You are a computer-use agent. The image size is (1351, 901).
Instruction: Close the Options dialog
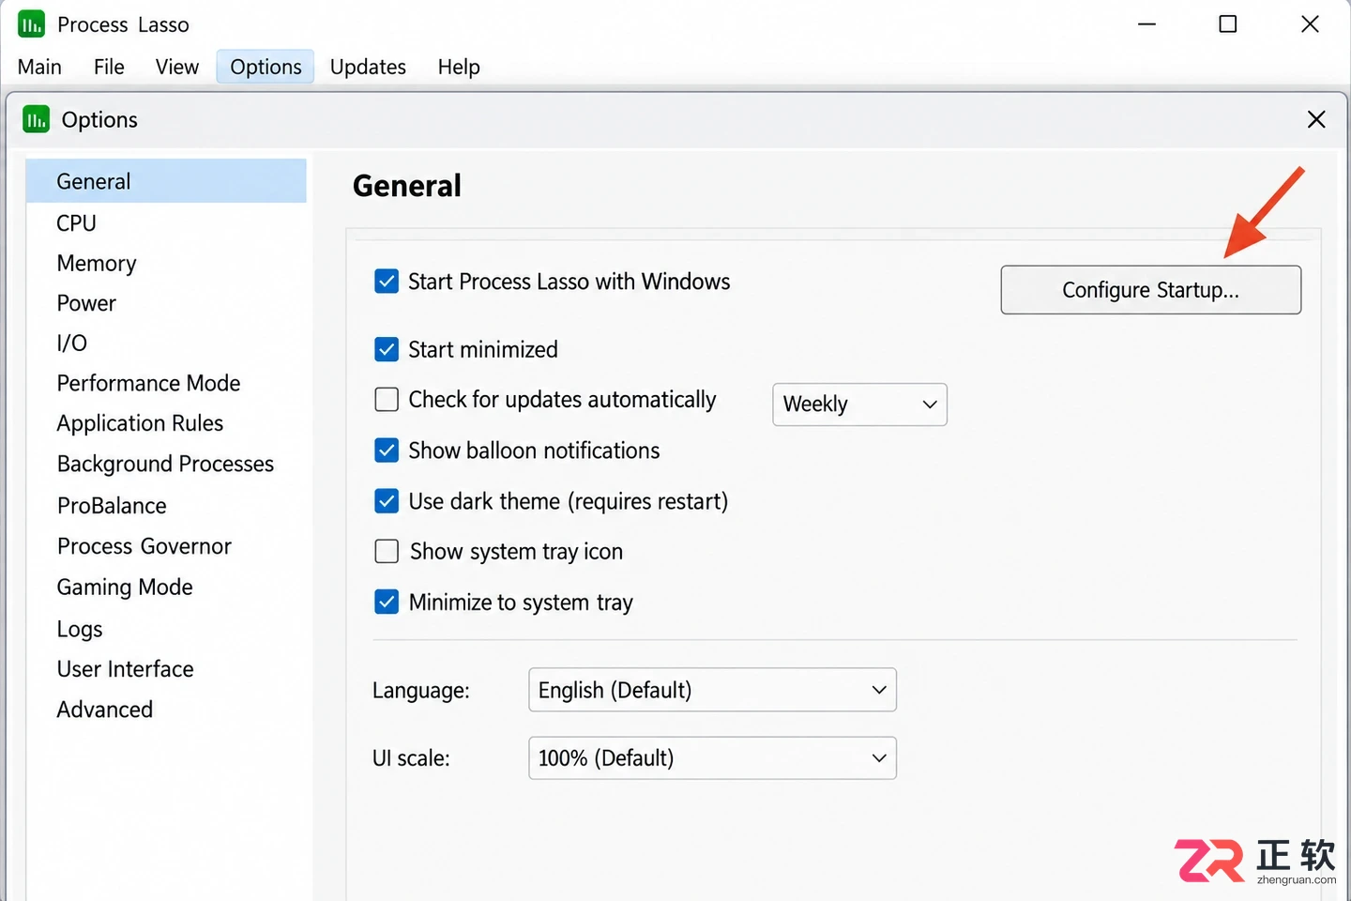click(x=1316, y=119)
